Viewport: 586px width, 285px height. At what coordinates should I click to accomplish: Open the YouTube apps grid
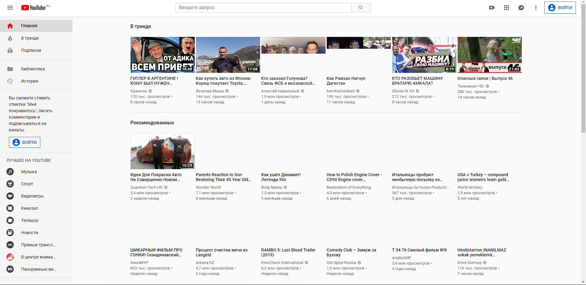click(507, 8)
